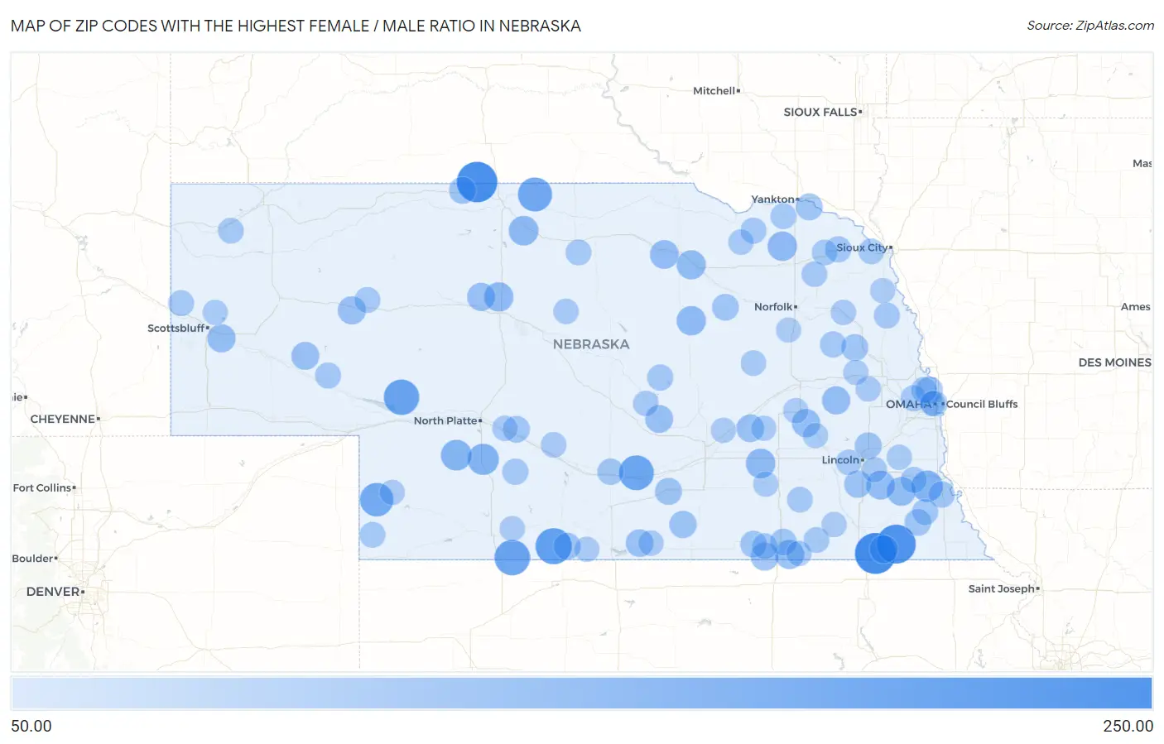Click the NEBRASKA state label on the map
The height and width of the screenshot is (744, 1164).
pyautogui.click(x=591, y=344)
